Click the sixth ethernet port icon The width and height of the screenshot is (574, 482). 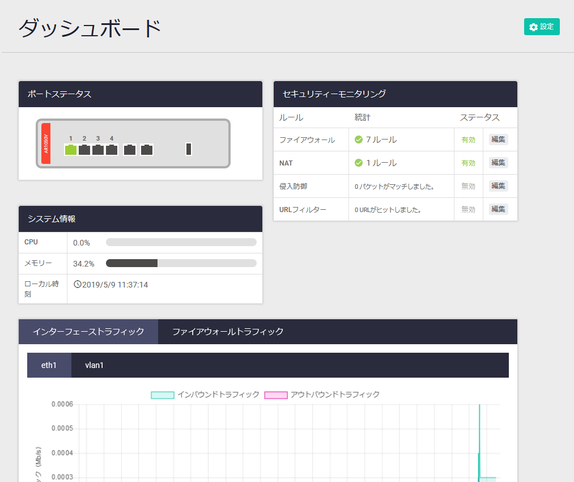click(147, 150)
